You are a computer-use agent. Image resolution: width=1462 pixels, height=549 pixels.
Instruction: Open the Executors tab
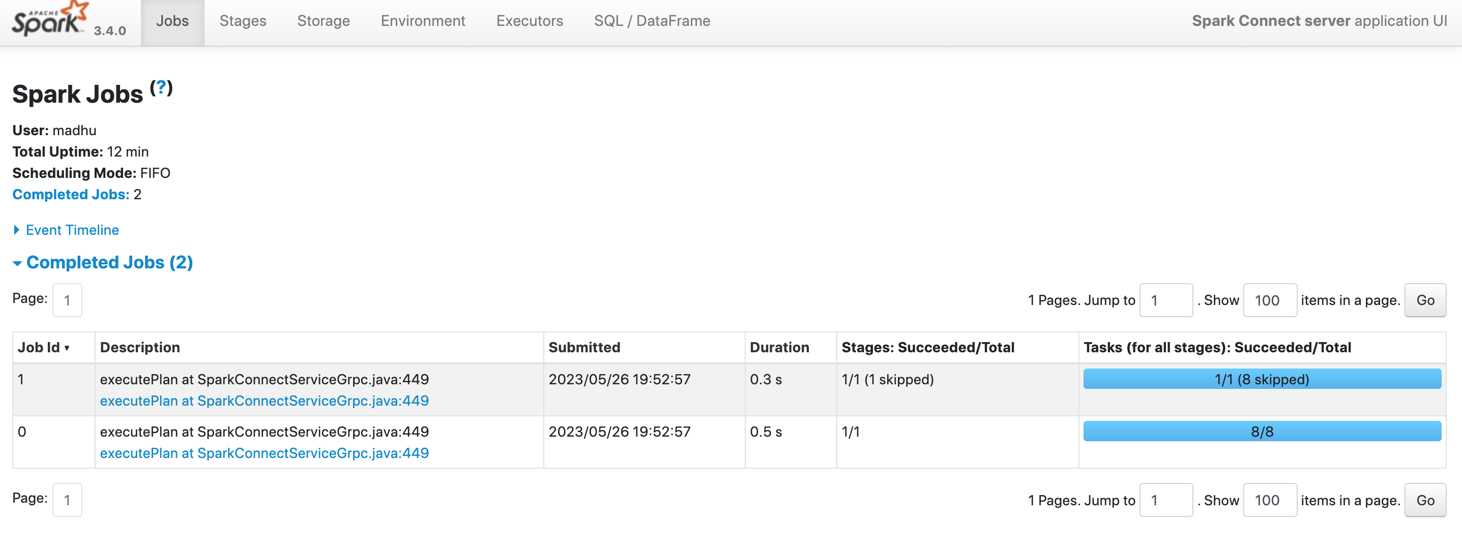click(529, 21)
